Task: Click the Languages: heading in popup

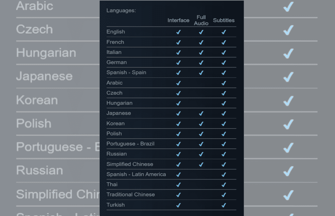Action: [121, 10]
